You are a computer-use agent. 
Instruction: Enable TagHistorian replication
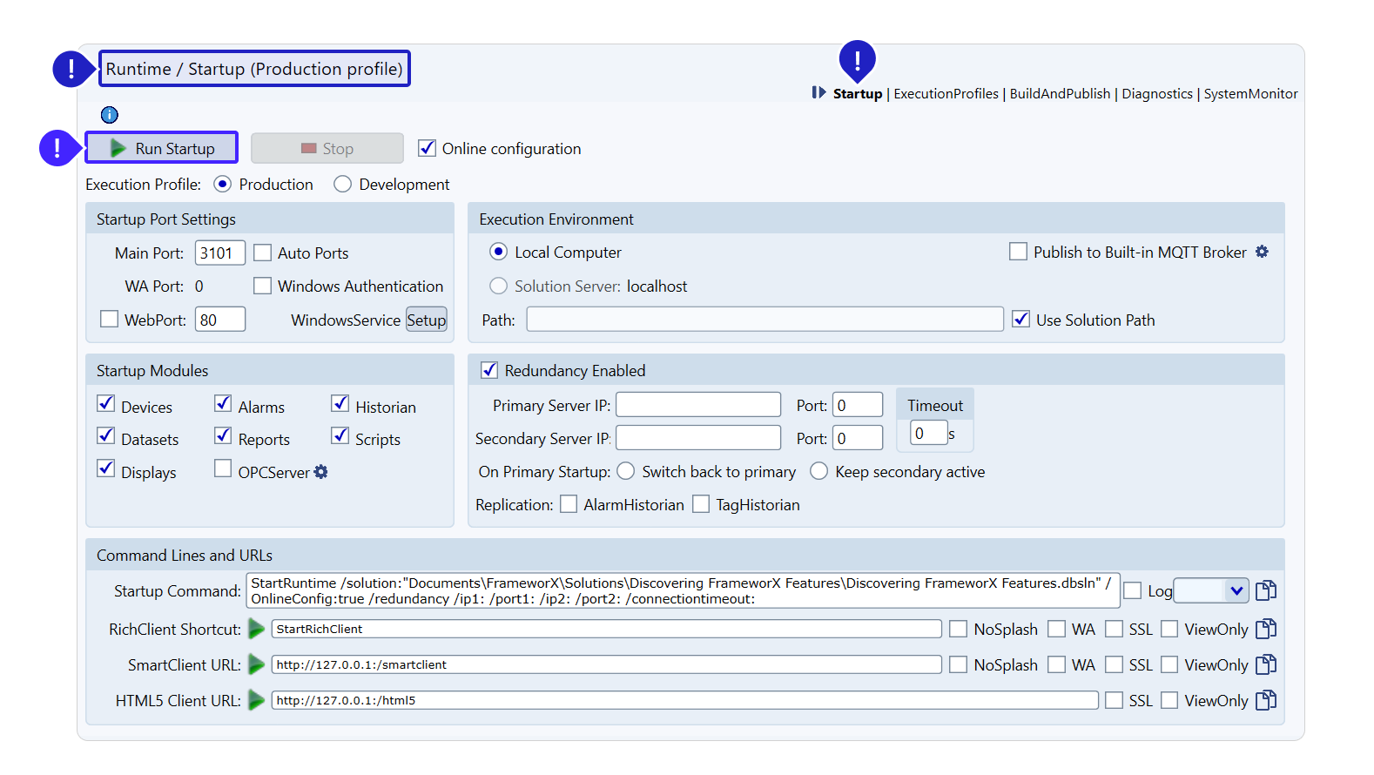[x=701, y=504]
